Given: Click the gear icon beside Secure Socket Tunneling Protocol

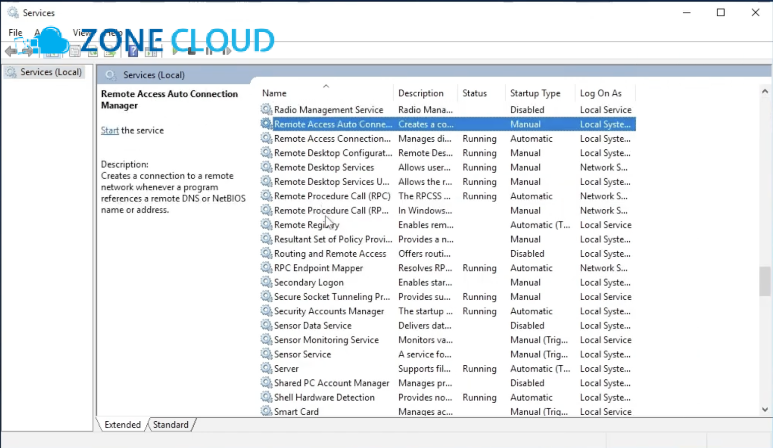Looking at the screenshot, I should tap(266, 296).
